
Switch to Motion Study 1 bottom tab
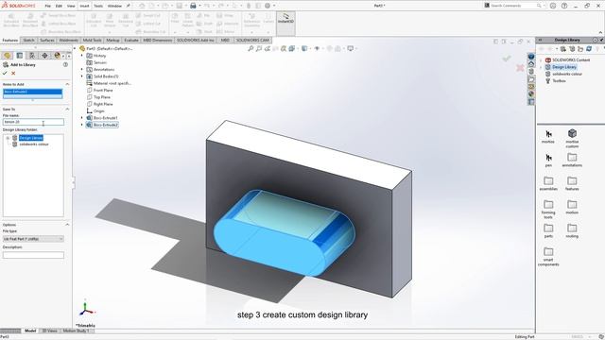coord(76,331)
